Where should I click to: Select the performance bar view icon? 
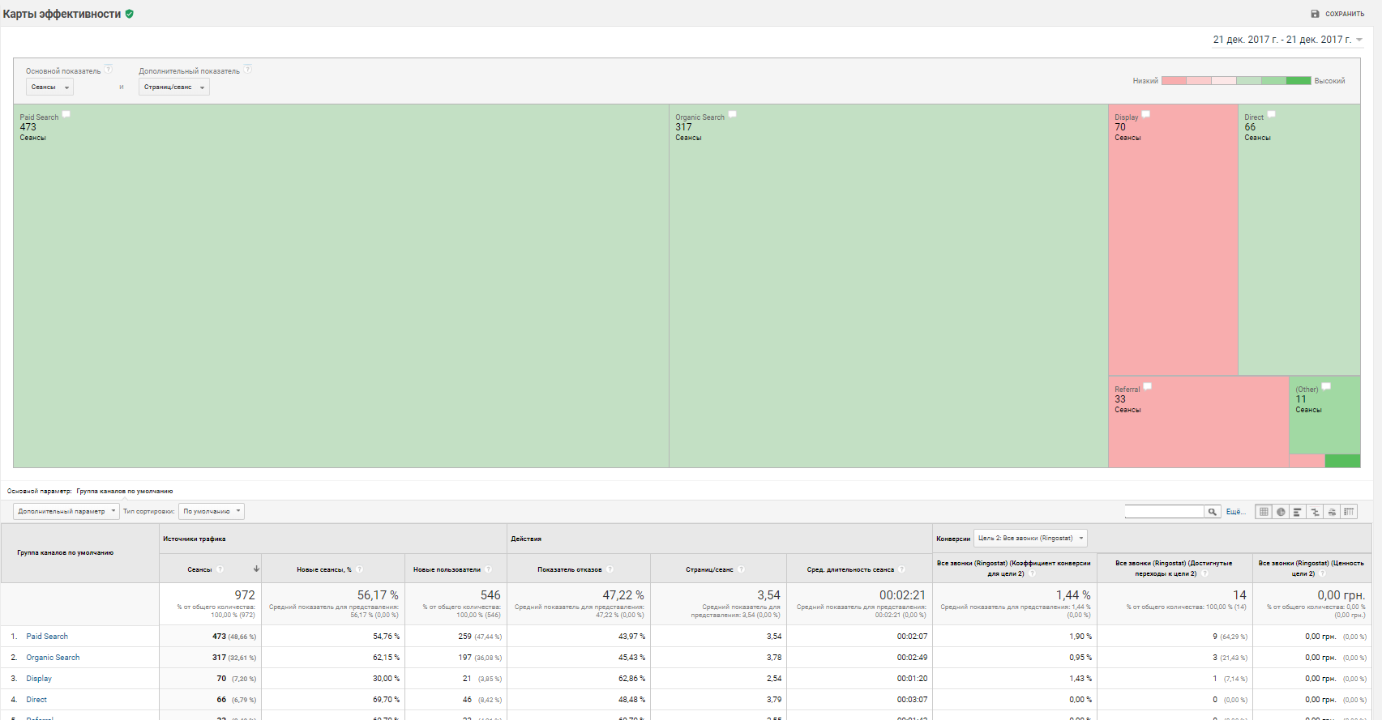click(1298, 512)
